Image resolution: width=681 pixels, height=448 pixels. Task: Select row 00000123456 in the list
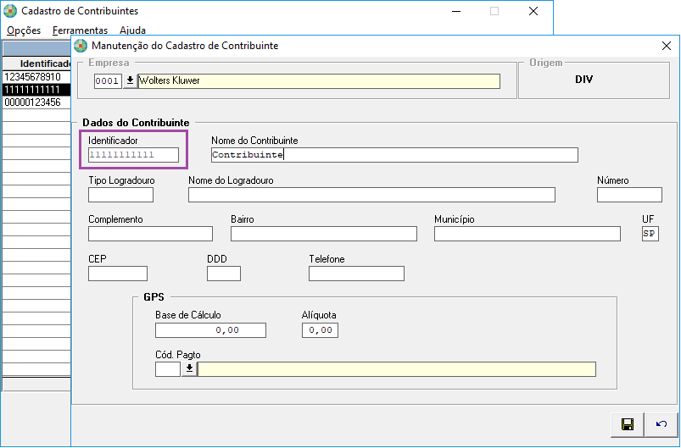tap(36, 102)
